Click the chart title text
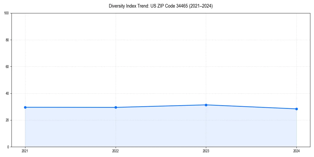 (x=161, y=6)
